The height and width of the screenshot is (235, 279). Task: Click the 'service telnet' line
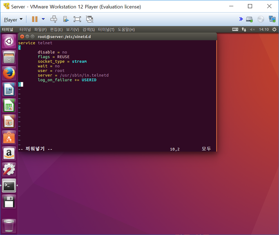click(35, 43)
